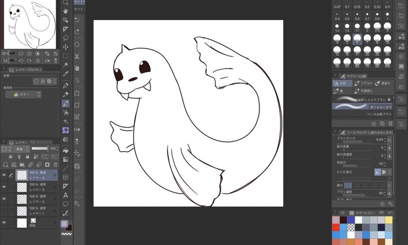Click the new raster layer icon

[6, 165]
